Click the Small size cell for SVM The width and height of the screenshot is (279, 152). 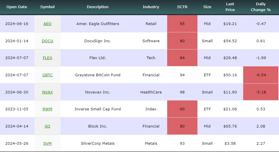[x=207, y=143]
